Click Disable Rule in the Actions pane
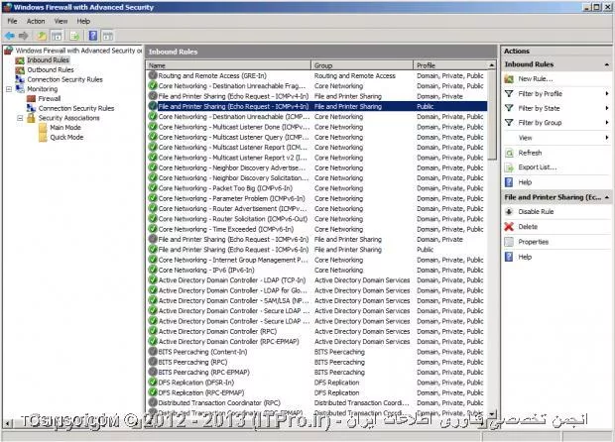Viewport: 615px width, 442px height. coord(536,212)
